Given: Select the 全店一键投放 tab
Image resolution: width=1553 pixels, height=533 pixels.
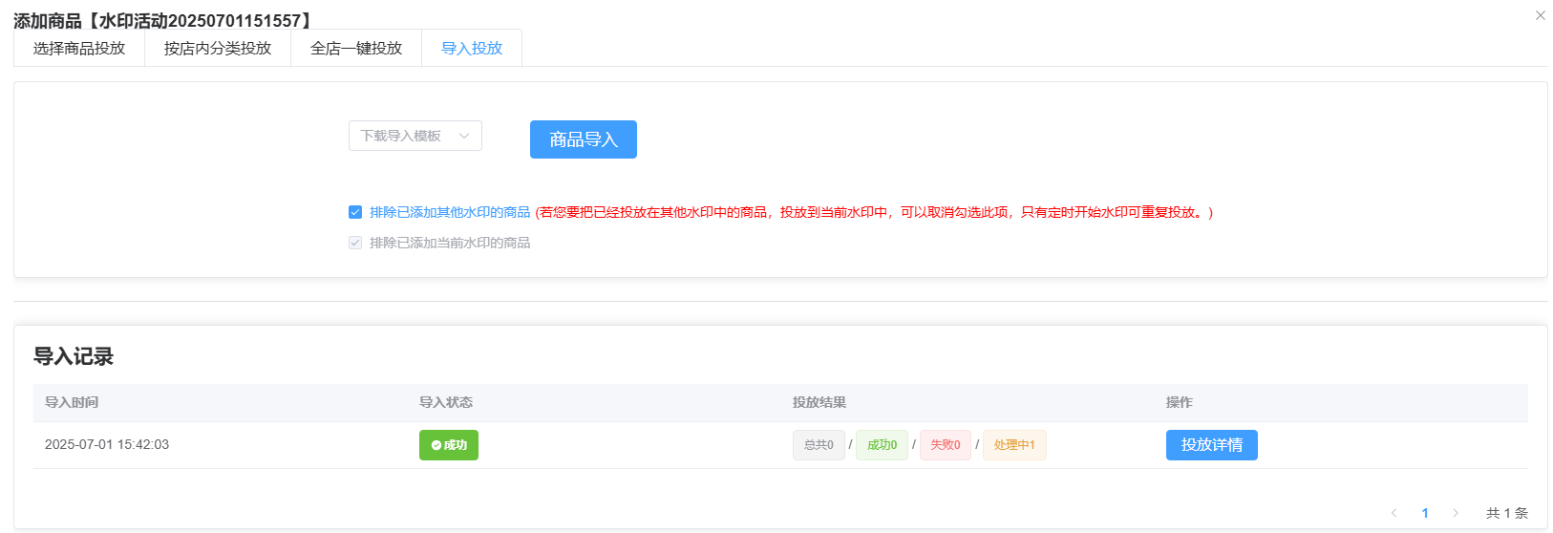Looking at the screenshot, I should (356, 49).
